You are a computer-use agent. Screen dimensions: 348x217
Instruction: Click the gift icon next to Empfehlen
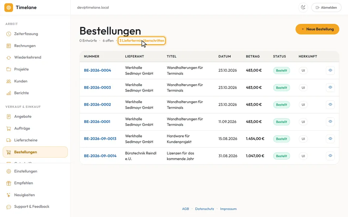click(9, 183)
